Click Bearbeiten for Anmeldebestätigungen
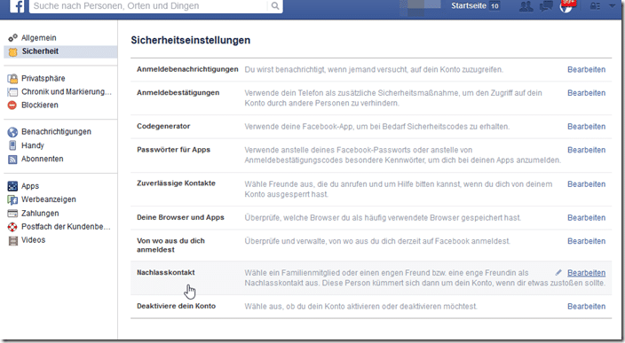625x343 pixels. point(586,93)
